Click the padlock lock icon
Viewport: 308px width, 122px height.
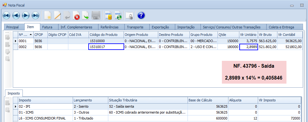pos(130,15)
